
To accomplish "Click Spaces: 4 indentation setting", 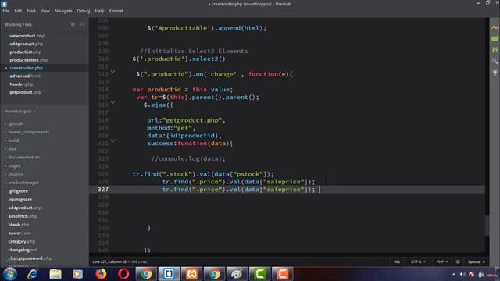I will [x=477, y=261].
